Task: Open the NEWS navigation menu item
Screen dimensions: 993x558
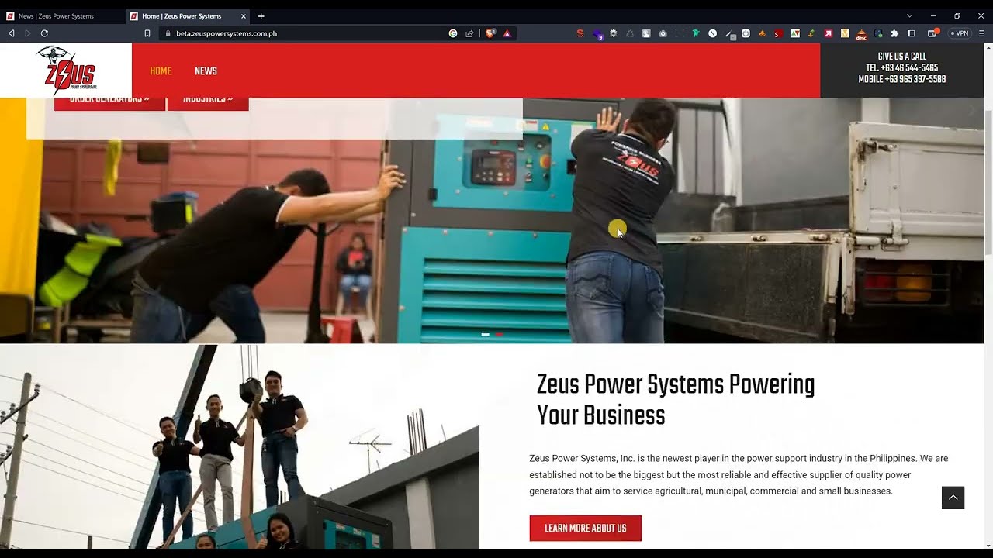Action: pyautogui.click(x=206, y=71)
